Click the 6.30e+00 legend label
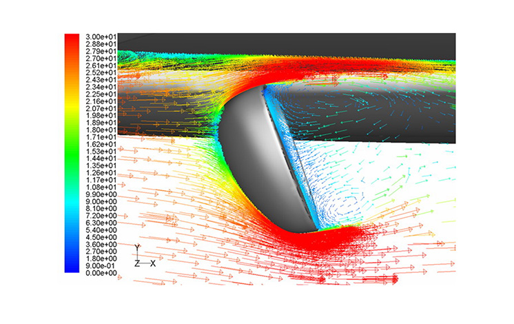This screenshot has width=514, height=324. (101, 223)
